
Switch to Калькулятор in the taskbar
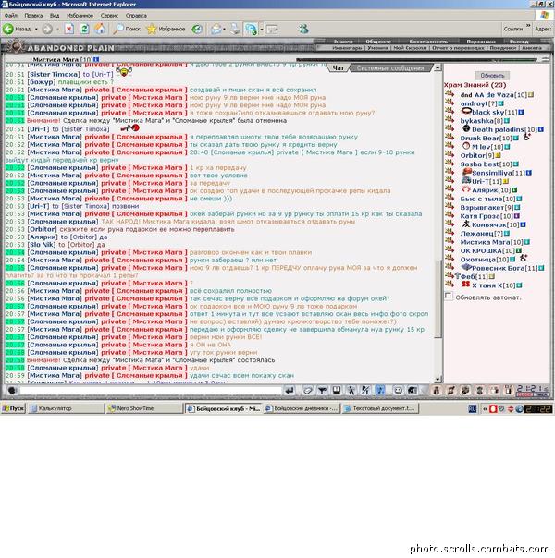click(67, 408)
